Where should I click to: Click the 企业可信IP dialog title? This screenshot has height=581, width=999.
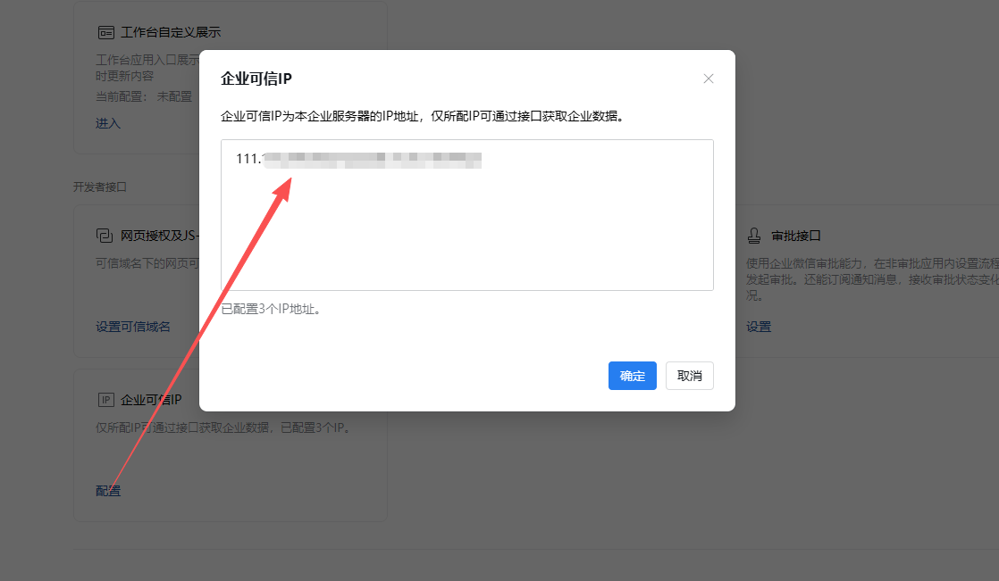pos(256,79)
